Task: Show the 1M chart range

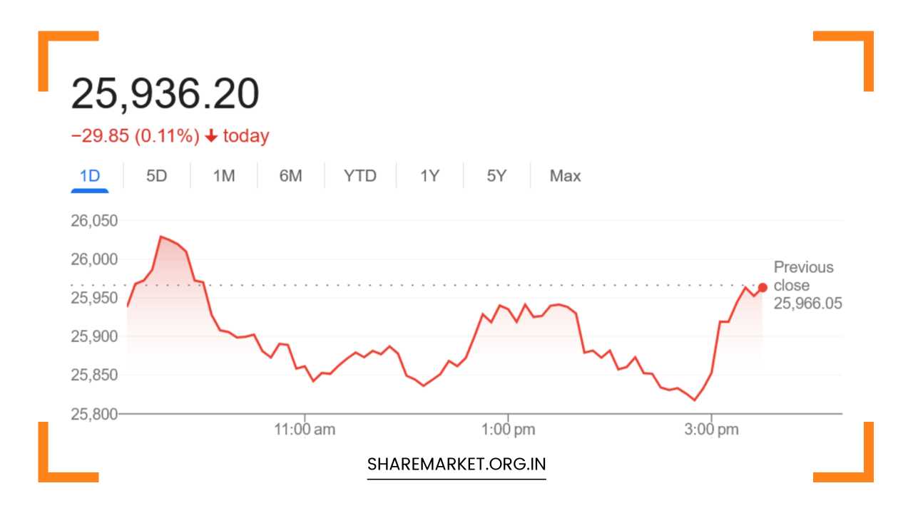Action: 224,176
